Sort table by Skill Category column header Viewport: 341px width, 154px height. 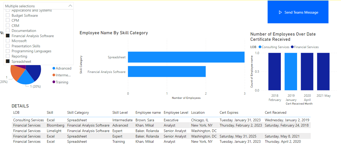78,112
